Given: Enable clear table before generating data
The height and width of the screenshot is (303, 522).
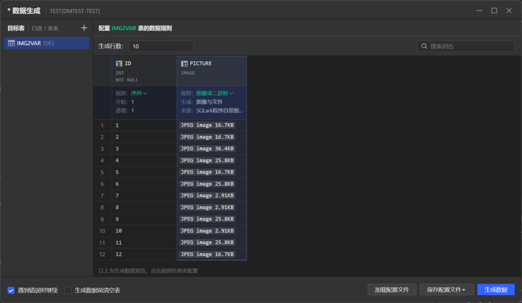Looking at the screenshot, I should (68, 290).
